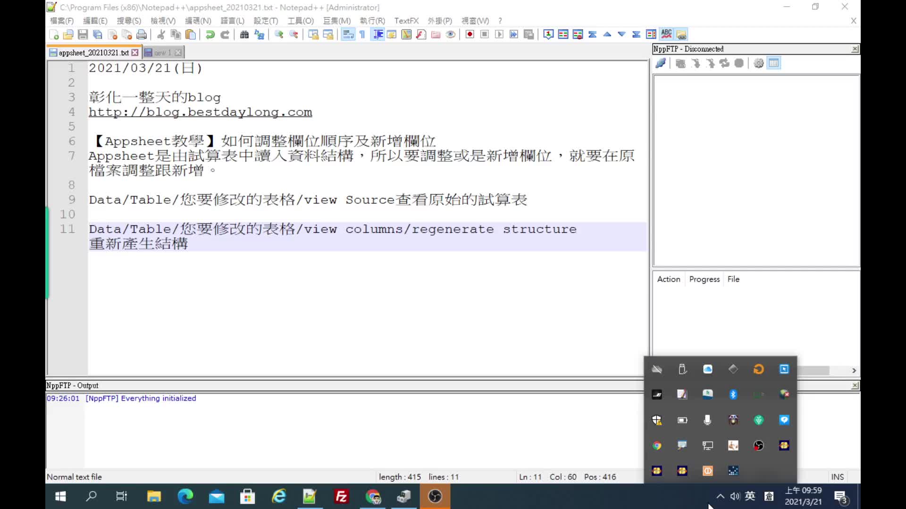The width and height of the screenshot is (906, 509).
Task: Toggle the indent guide button
Action: point(377,34)
